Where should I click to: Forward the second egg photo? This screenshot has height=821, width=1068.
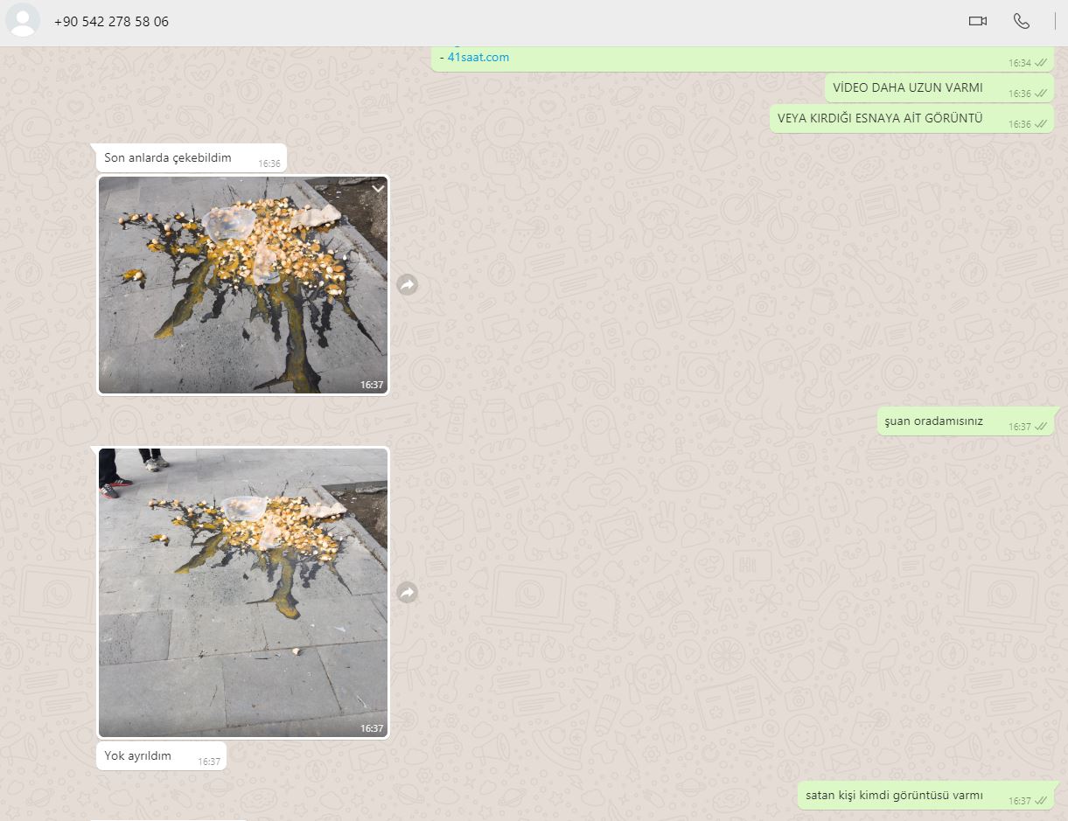407,594
